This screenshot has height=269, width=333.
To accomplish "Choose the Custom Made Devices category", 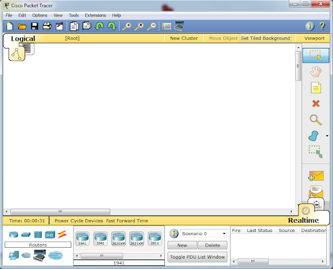I will click(40, 255).
